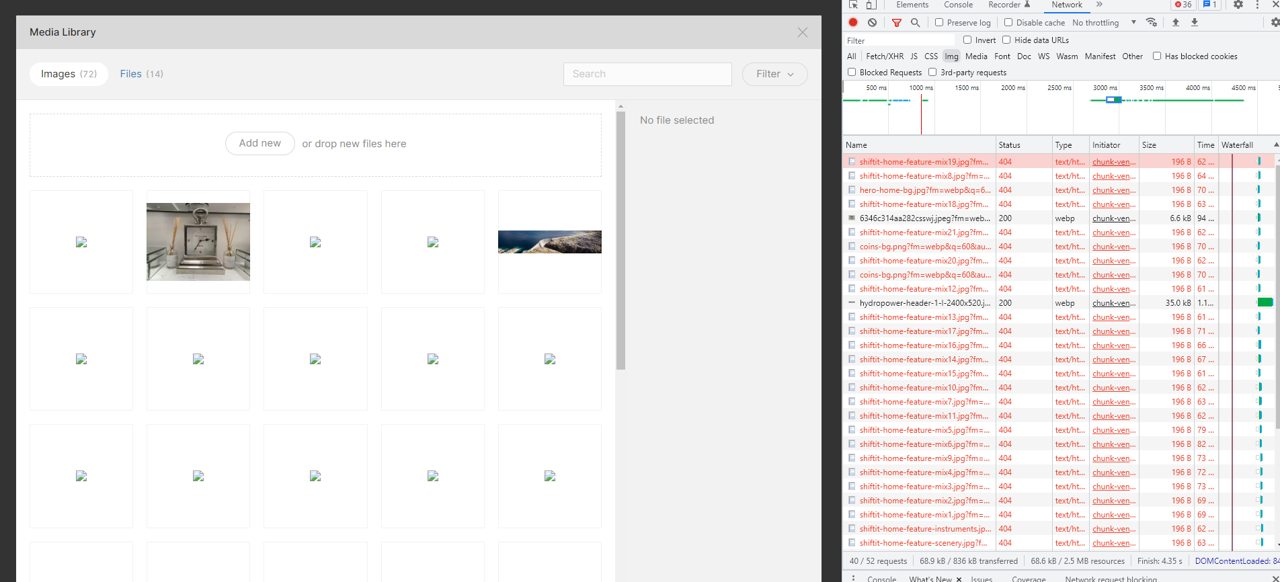This screenshot has height=582, width=1280.
Task: Clear the network log
Action: (872, 22)
